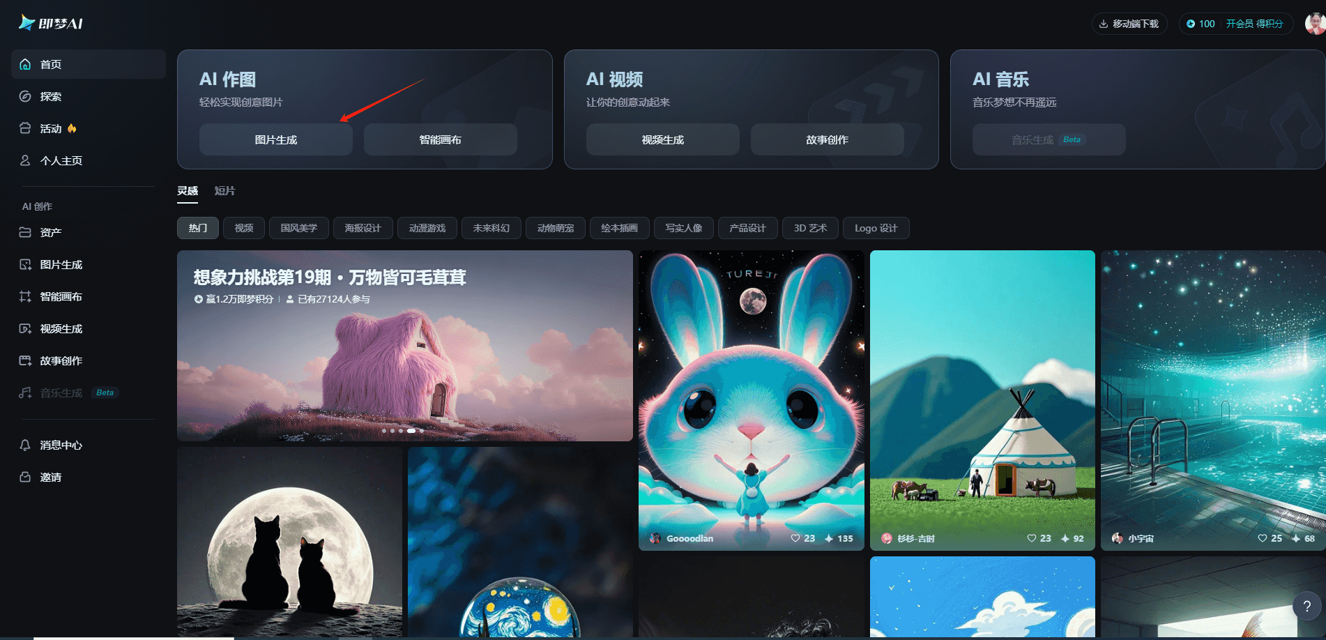Screen dimensions: 1326x640
Task: Open the 想象力挑战第19期 banner
Action: (405, 346)
